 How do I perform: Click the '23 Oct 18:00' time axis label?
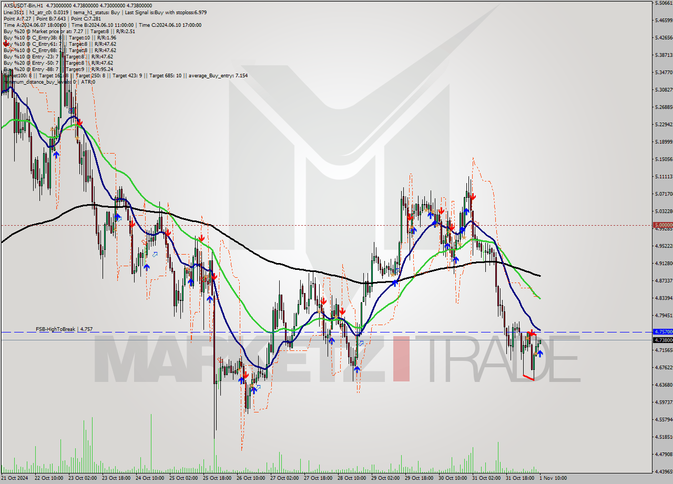tap(116, 478)
